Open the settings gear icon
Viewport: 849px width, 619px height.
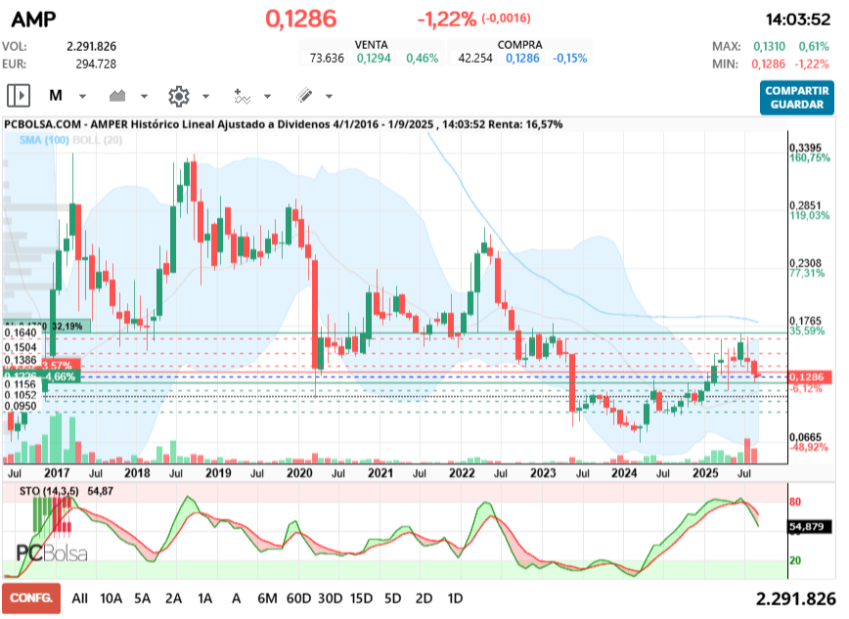(179, 96)
